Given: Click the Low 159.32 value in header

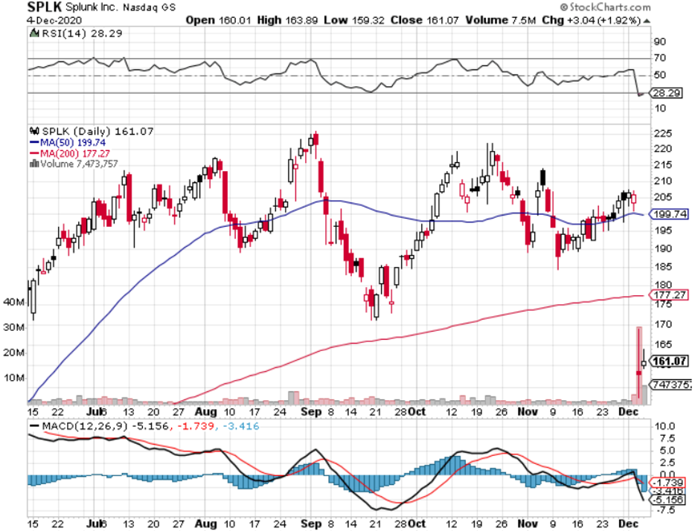Looking at the screenshot, I should 353,20.
